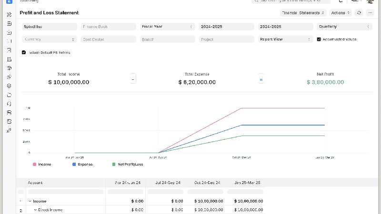Toggle Include Default FB Entries checkbox
This screenshot has width=381, height=214.
pyautogui.click(x=24, y=52)
